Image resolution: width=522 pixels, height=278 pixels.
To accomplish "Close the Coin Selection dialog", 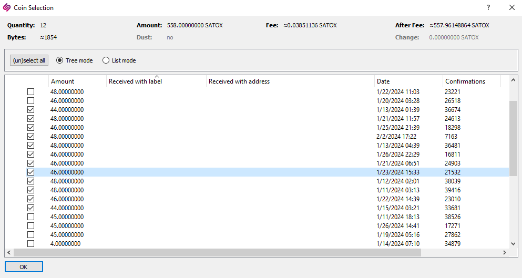I will (x=511, y=8).
